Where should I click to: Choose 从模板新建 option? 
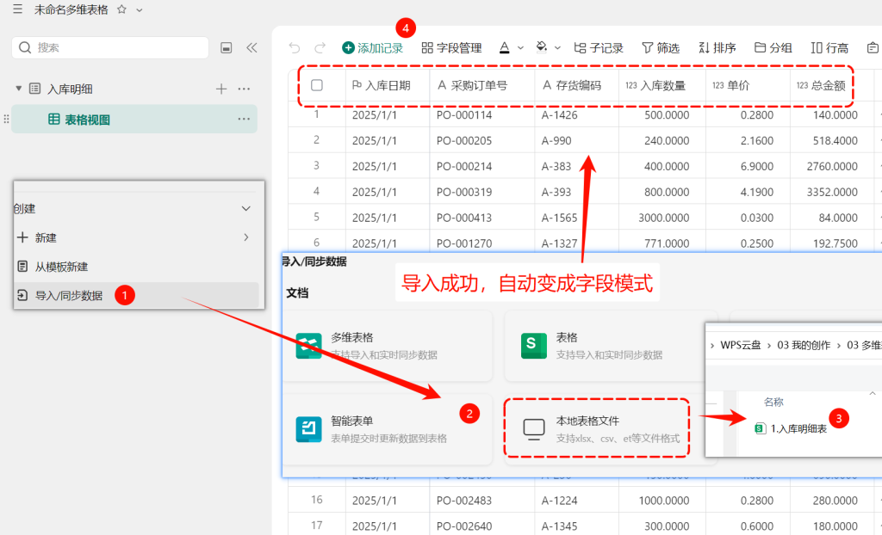136,267
